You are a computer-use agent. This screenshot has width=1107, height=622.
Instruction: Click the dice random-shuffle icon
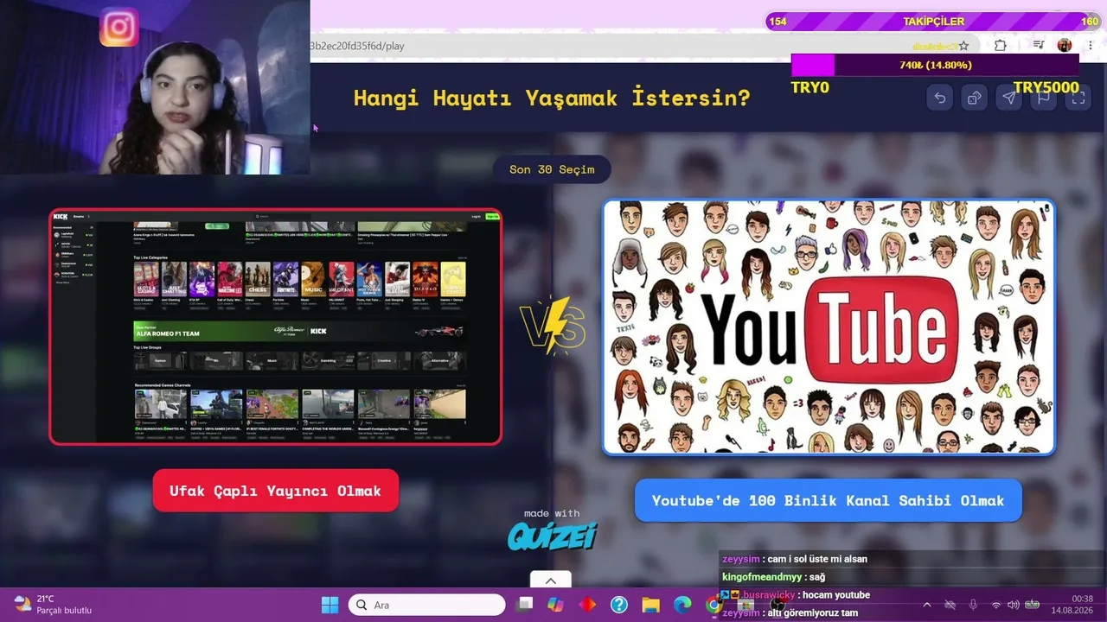(x=975, y=98)
